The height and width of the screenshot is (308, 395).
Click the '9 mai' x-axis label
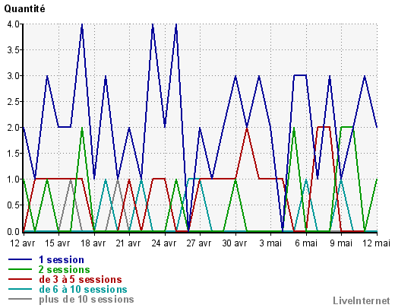pos(341,243)
